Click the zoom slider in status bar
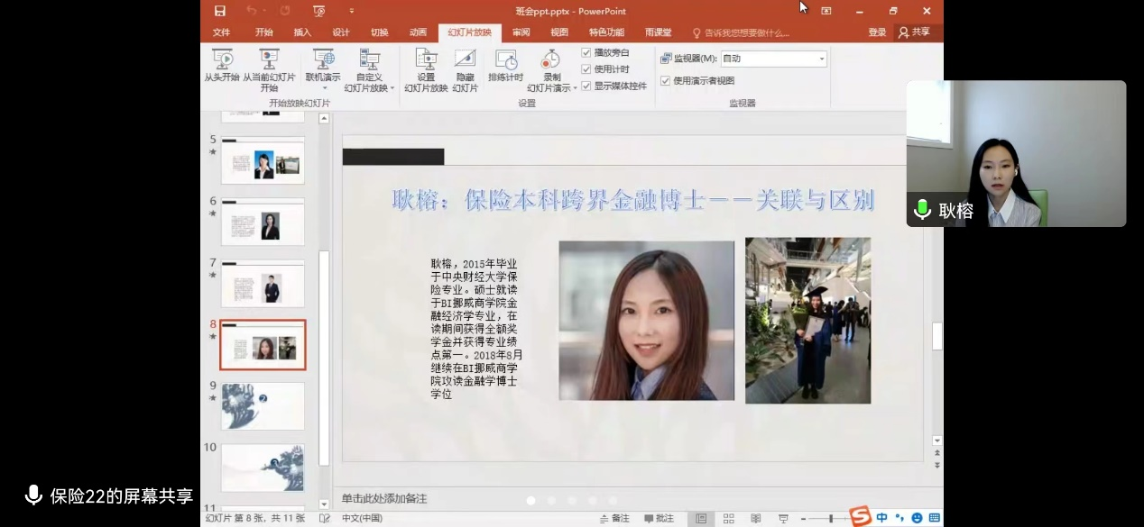Viewport: 1144px width, 527px height. [830, 519]
